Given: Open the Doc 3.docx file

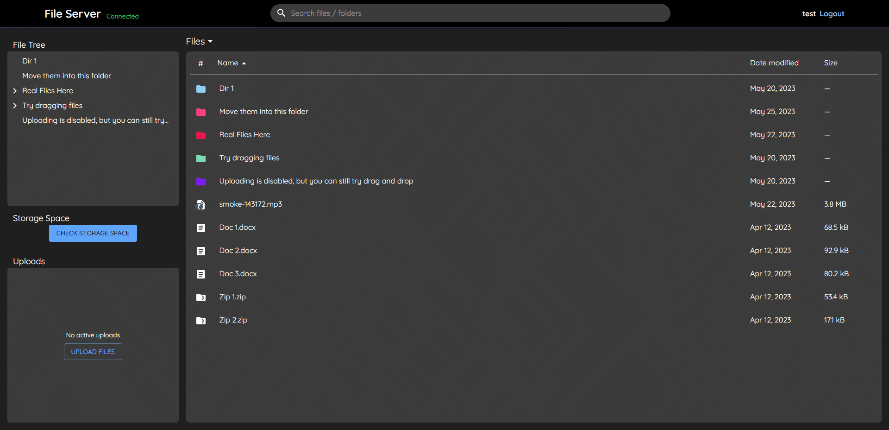Looking at the screenshot, I should pyautogui.click(x=238, y=273).
